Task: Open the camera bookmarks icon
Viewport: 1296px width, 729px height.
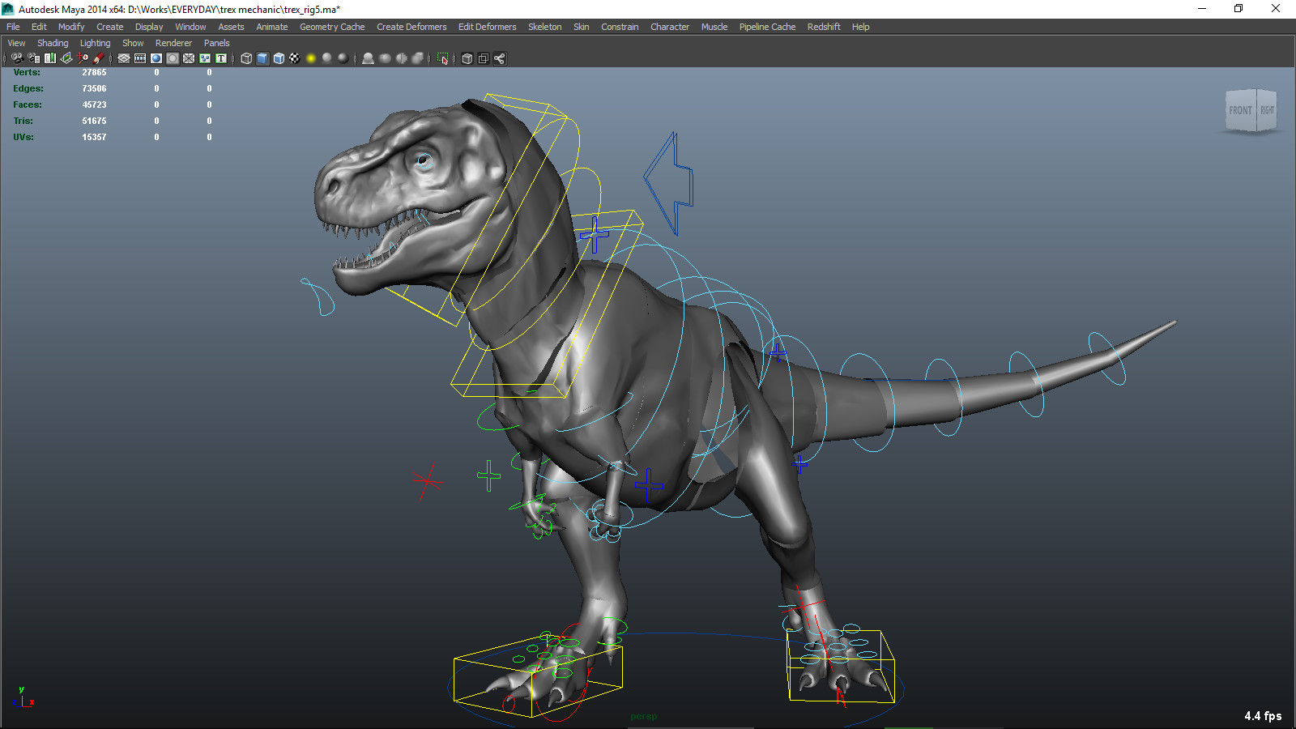Action: 50,58
